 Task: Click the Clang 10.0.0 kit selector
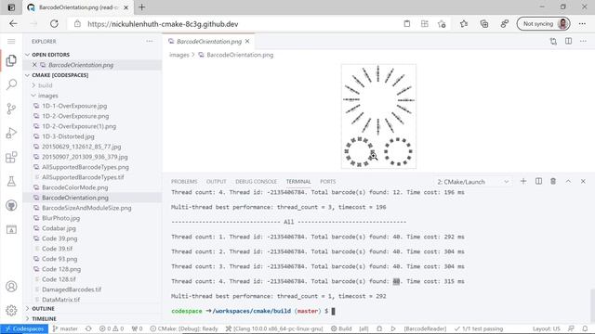274,328
